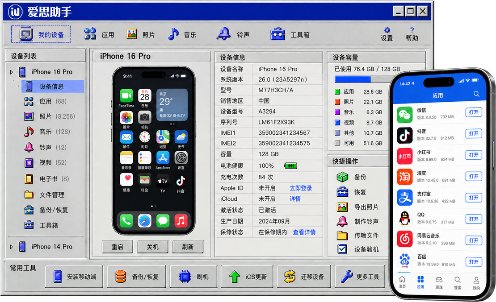Tap 打开 button for 微信
The width and height of the screenshot is (496, 302).
point(474,112)
